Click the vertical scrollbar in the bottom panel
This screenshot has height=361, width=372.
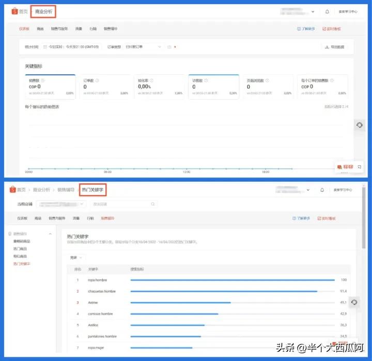coord(364,218)
